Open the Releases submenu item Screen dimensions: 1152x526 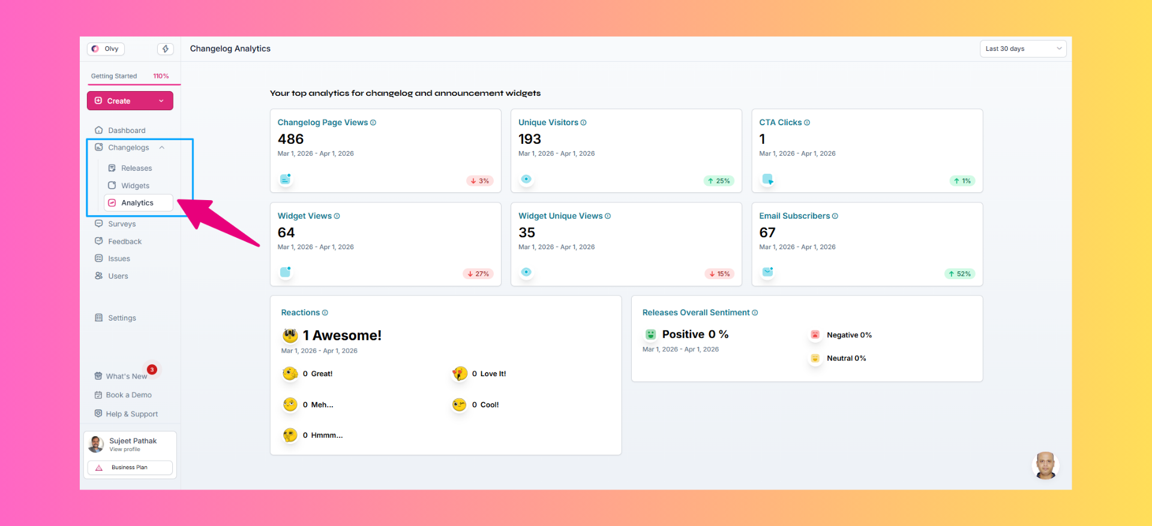point(136,168)
